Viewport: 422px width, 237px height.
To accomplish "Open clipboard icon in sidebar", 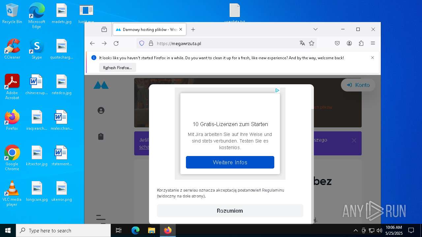I will [x=101, y=136].
